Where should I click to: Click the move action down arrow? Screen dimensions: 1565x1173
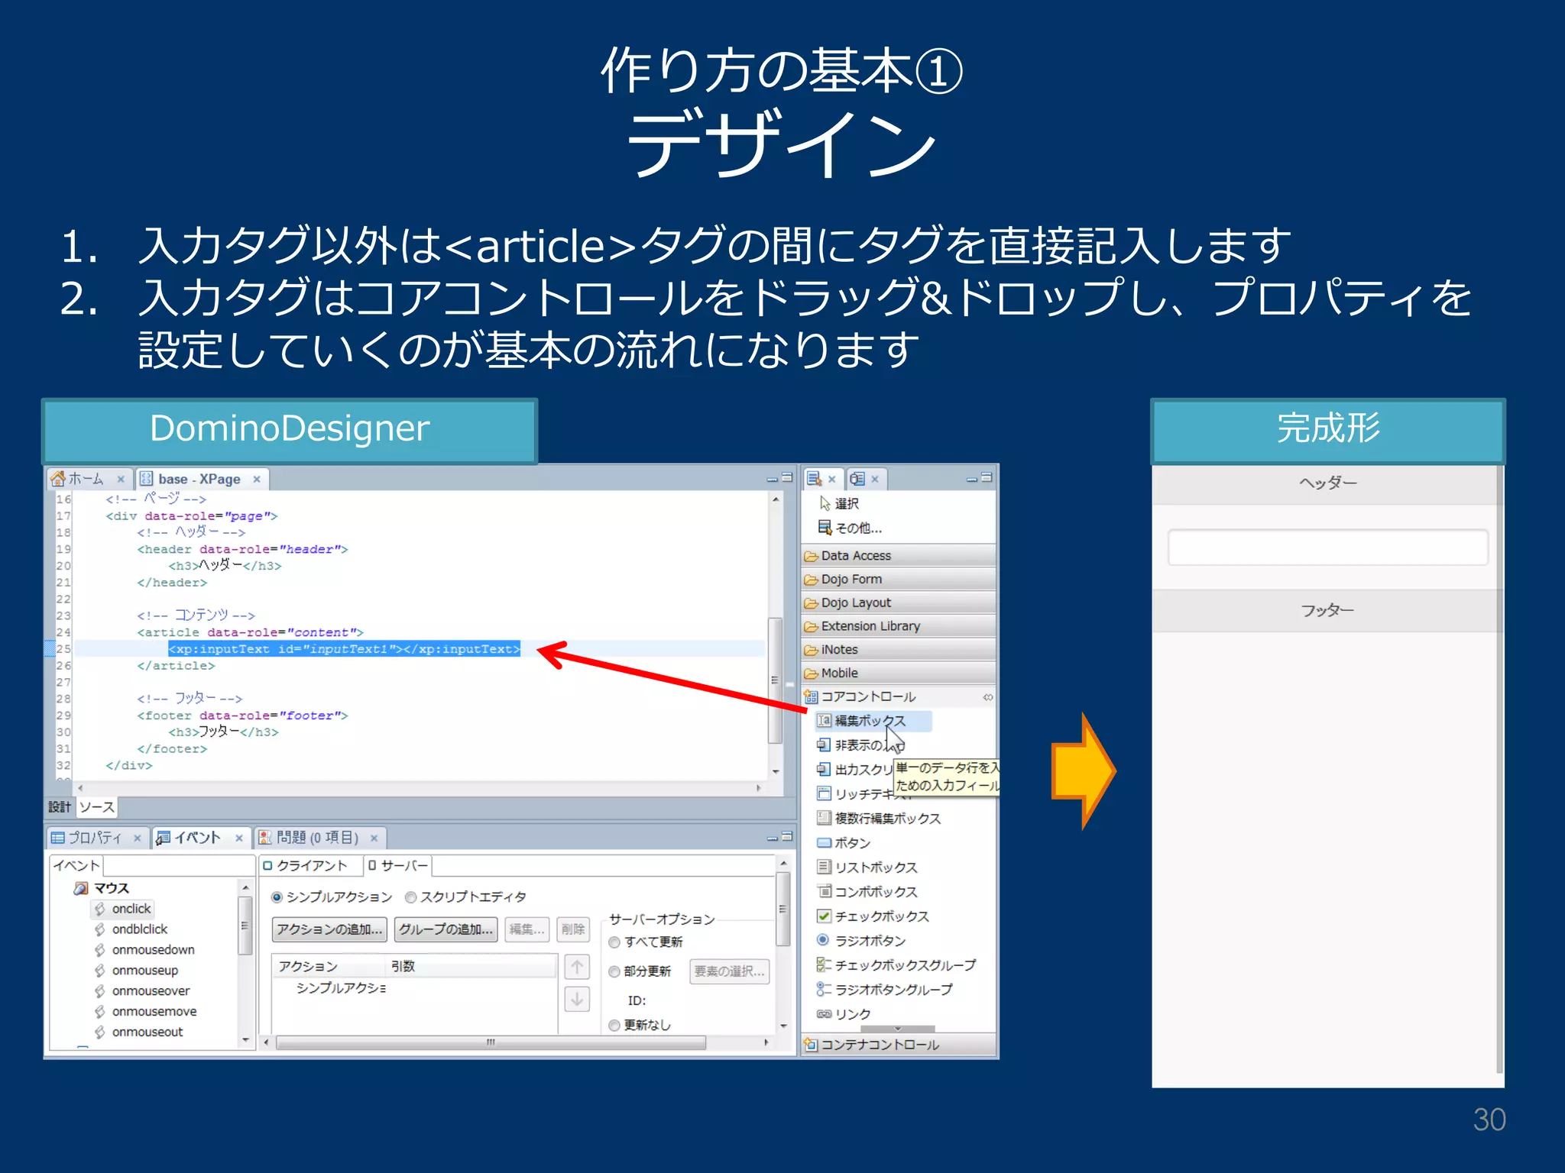577,998
